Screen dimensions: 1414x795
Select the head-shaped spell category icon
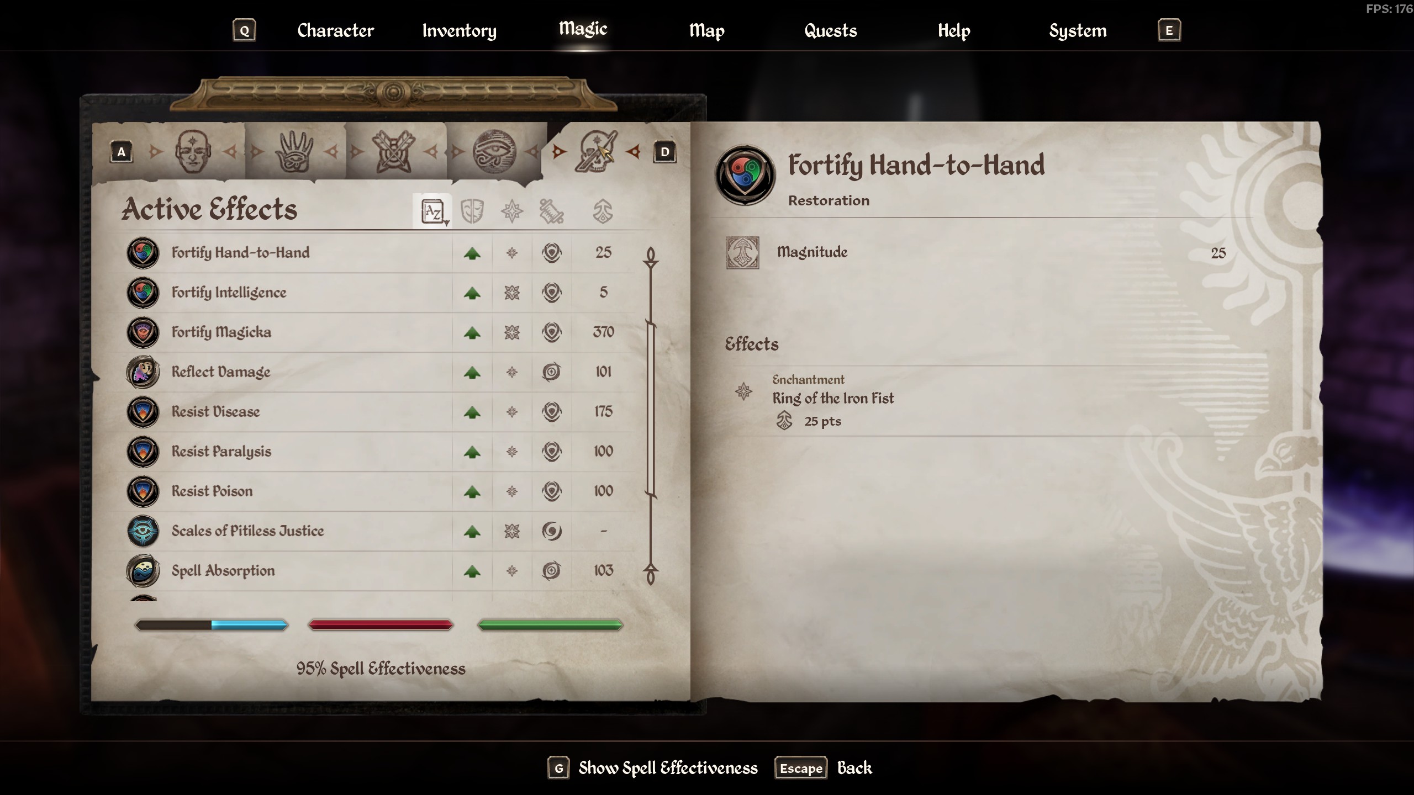(193, 151)
